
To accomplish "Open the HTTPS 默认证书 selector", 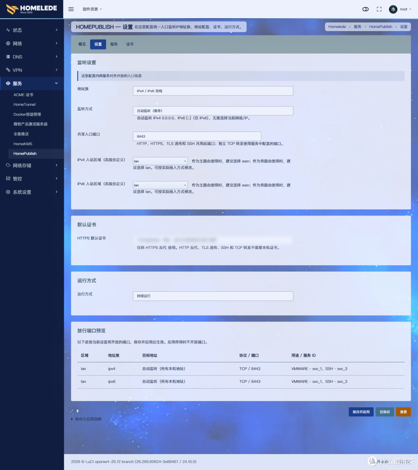I will coord(213,240).
